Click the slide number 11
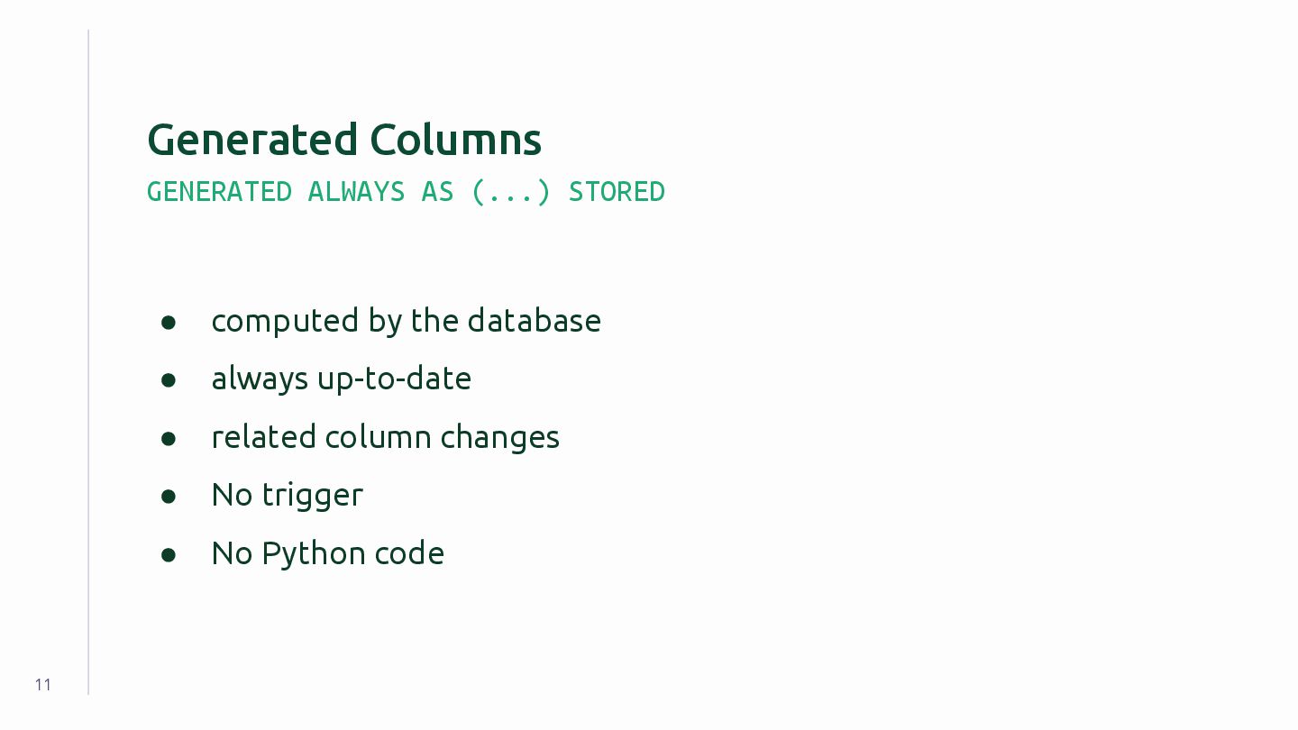 click(x=43, y=685)
